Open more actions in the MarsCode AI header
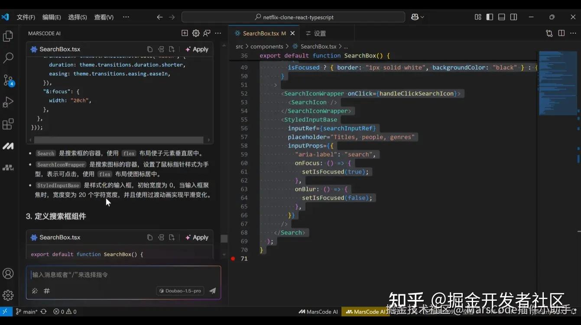The height and width of the screenshot is (325, 581). 218,33
